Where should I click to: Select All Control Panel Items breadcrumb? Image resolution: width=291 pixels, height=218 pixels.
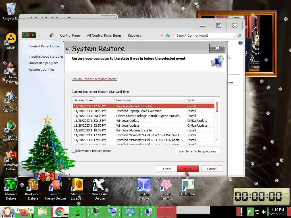(104, 35)
